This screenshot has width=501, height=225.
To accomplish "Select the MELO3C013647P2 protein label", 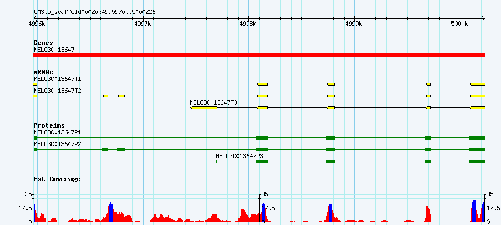I will point(57,144).
